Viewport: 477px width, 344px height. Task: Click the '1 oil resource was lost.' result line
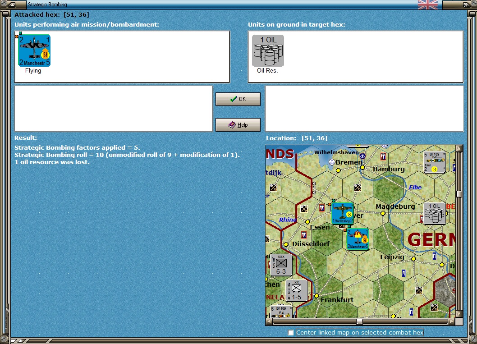52,162
